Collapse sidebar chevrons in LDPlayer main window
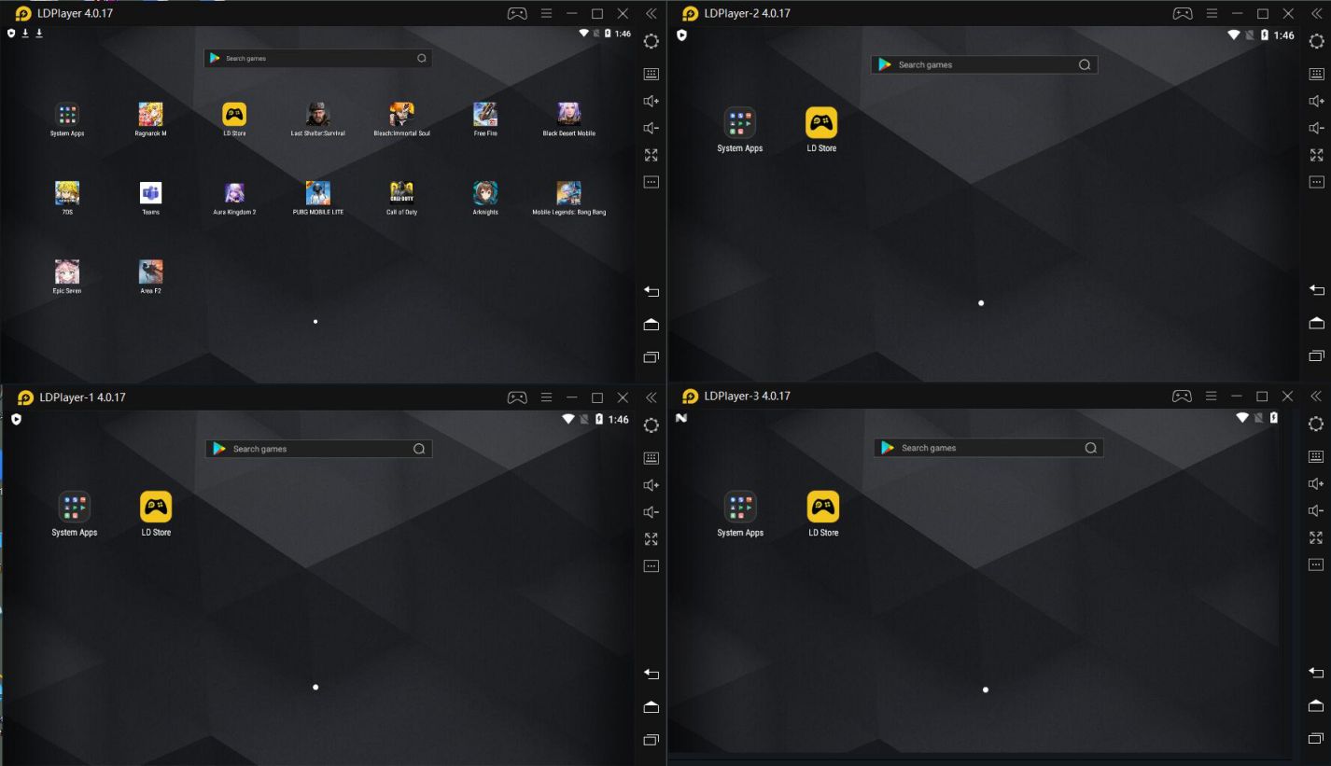 [651, 13]
